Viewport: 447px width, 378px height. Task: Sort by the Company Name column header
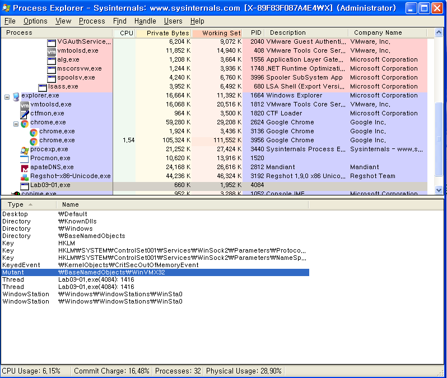[388, 33]
